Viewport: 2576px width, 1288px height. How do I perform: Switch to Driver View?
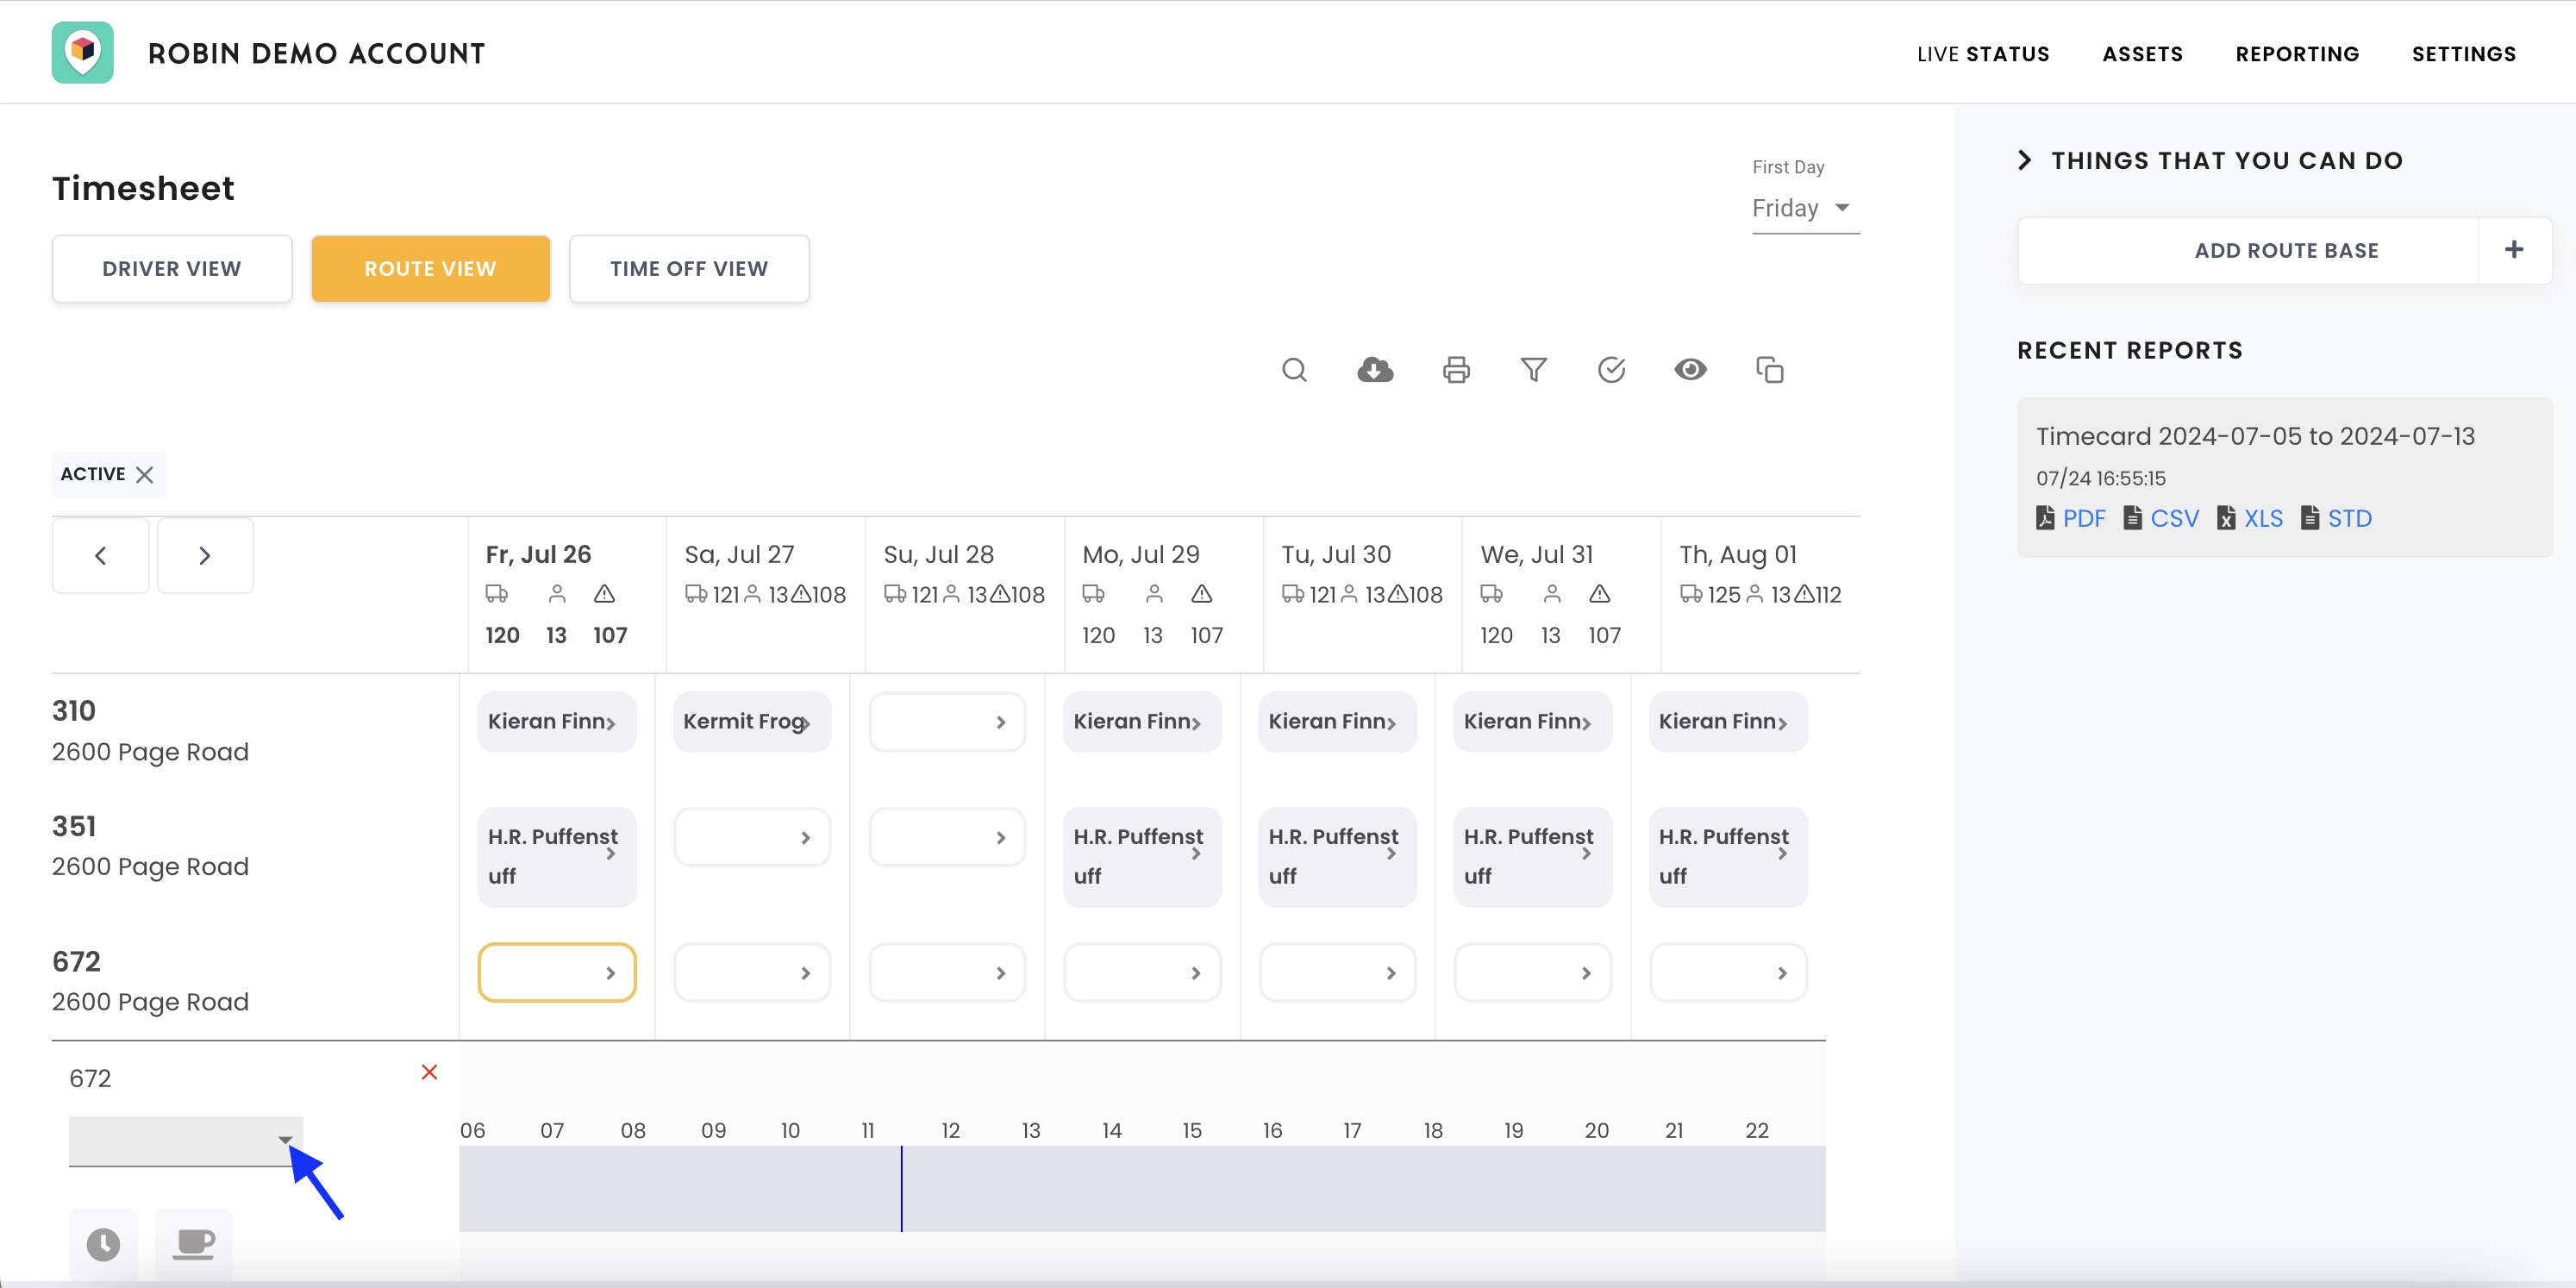(x=172, y=268)
